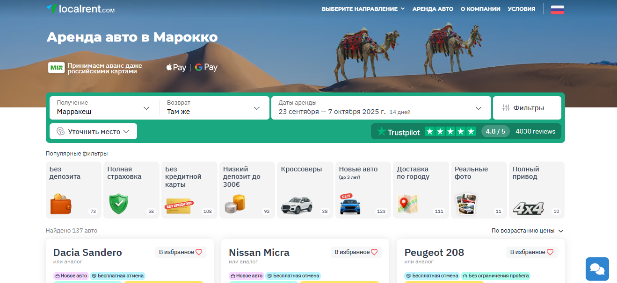Open the 'Даты аренды' date range field
Screen dimensions: 617x283
[380, 108]
